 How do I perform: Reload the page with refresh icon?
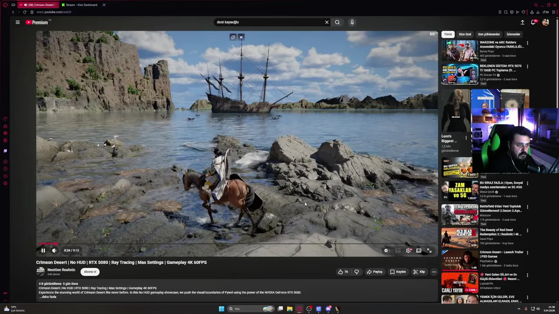[x=24, y=12]
